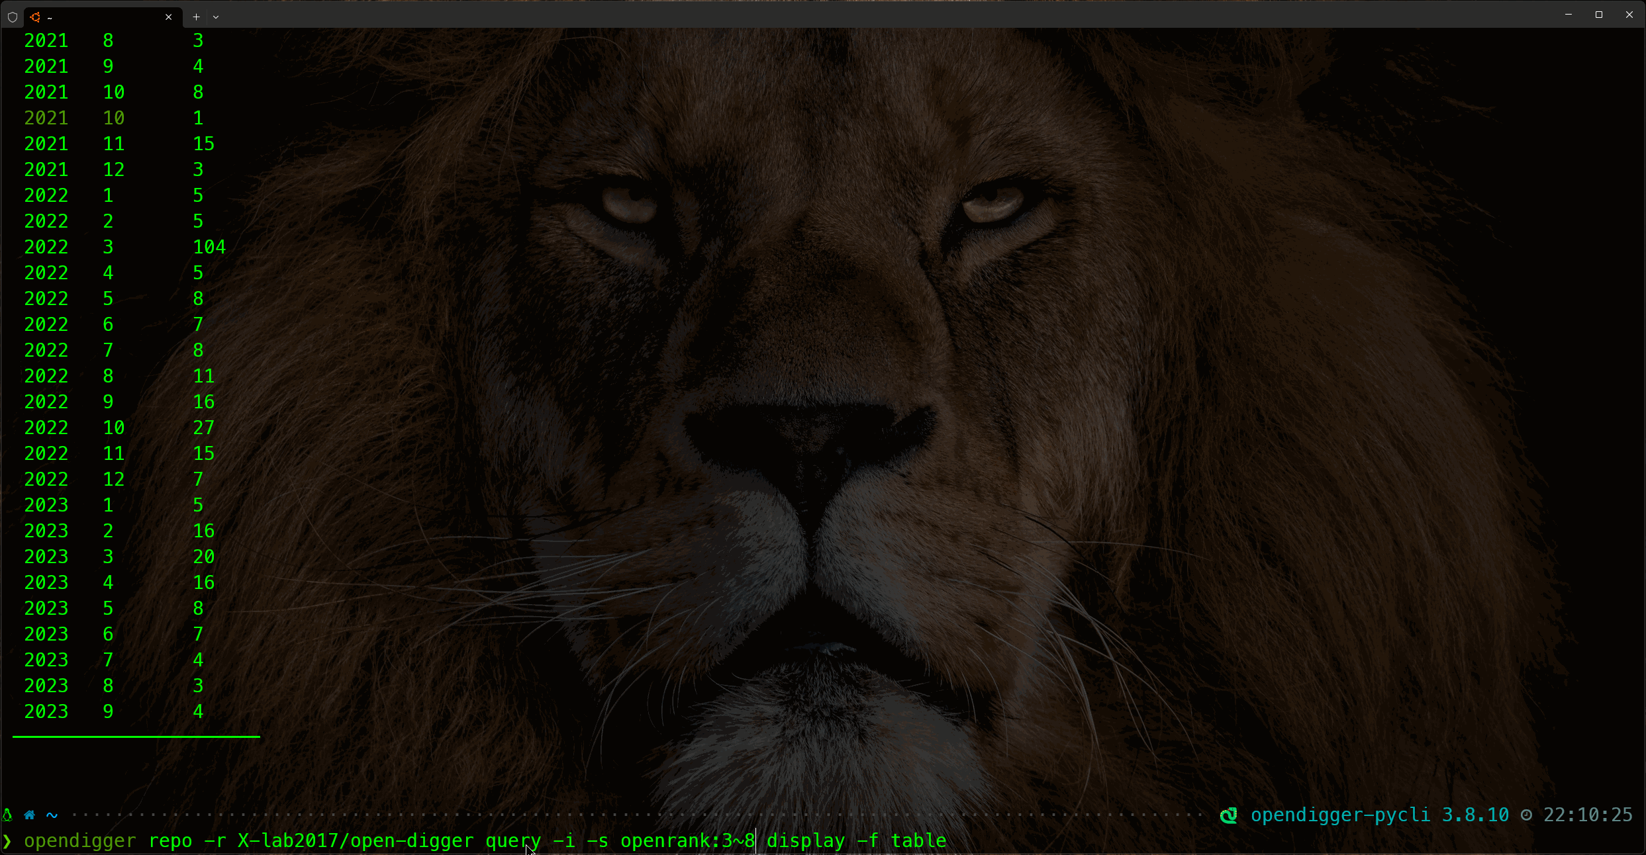Click the clock icon beside the time
Image resolution: width=1646 pixels, height=855 pixels.
click(1526, 815)
